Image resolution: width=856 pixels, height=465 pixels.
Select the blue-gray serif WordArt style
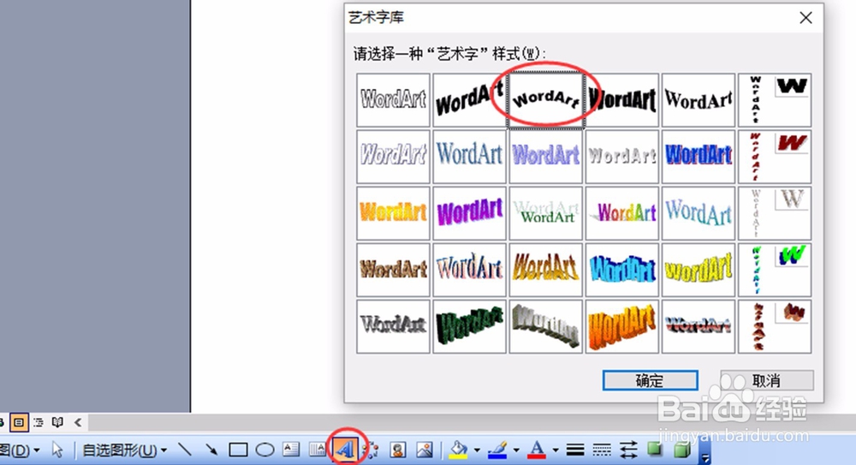[x=469, y=156]
